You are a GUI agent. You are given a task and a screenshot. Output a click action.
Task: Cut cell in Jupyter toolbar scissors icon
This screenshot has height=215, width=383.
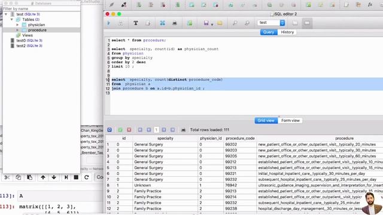click(7, 177)
